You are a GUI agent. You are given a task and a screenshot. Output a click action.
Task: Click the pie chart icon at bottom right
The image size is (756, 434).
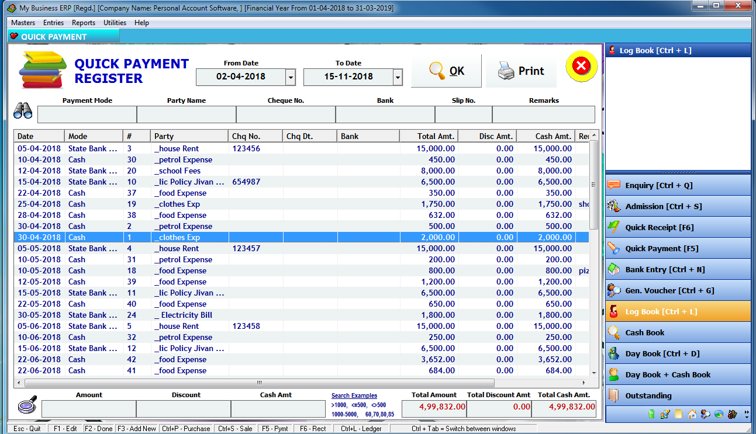pyautogui.click(x=719, y=414)
